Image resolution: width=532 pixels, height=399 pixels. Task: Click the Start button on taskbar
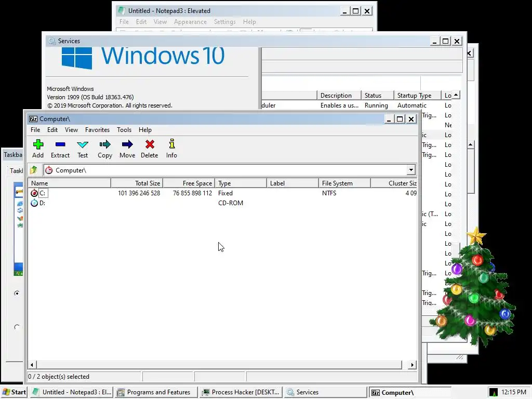tap(14, 392)
